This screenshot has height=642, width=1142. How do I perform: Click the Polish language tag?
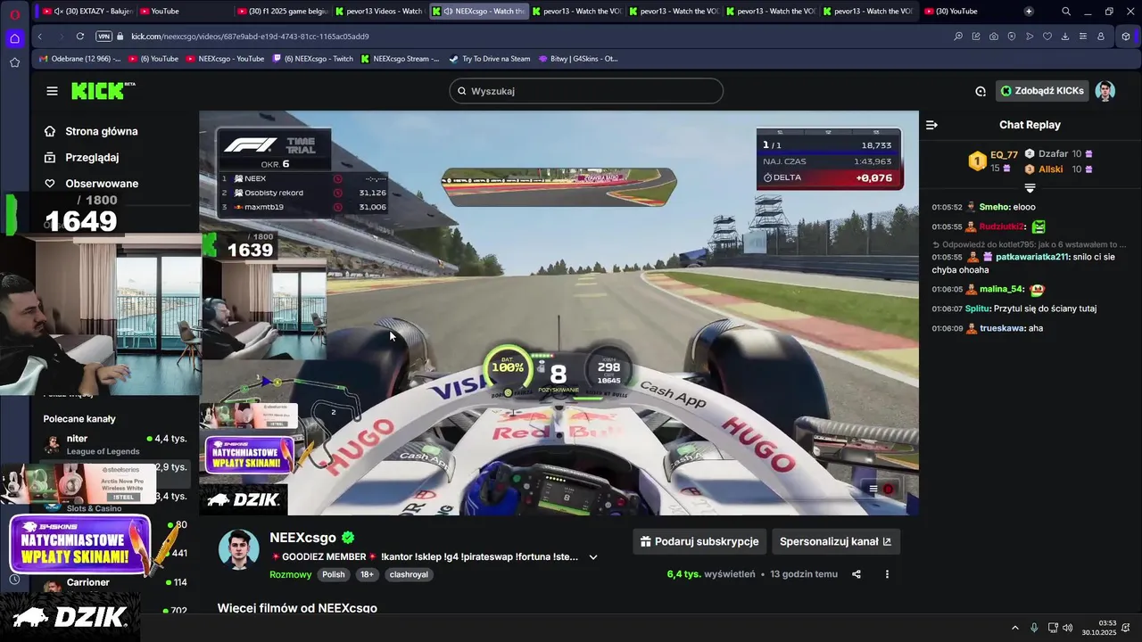click(x=334, y=575)
